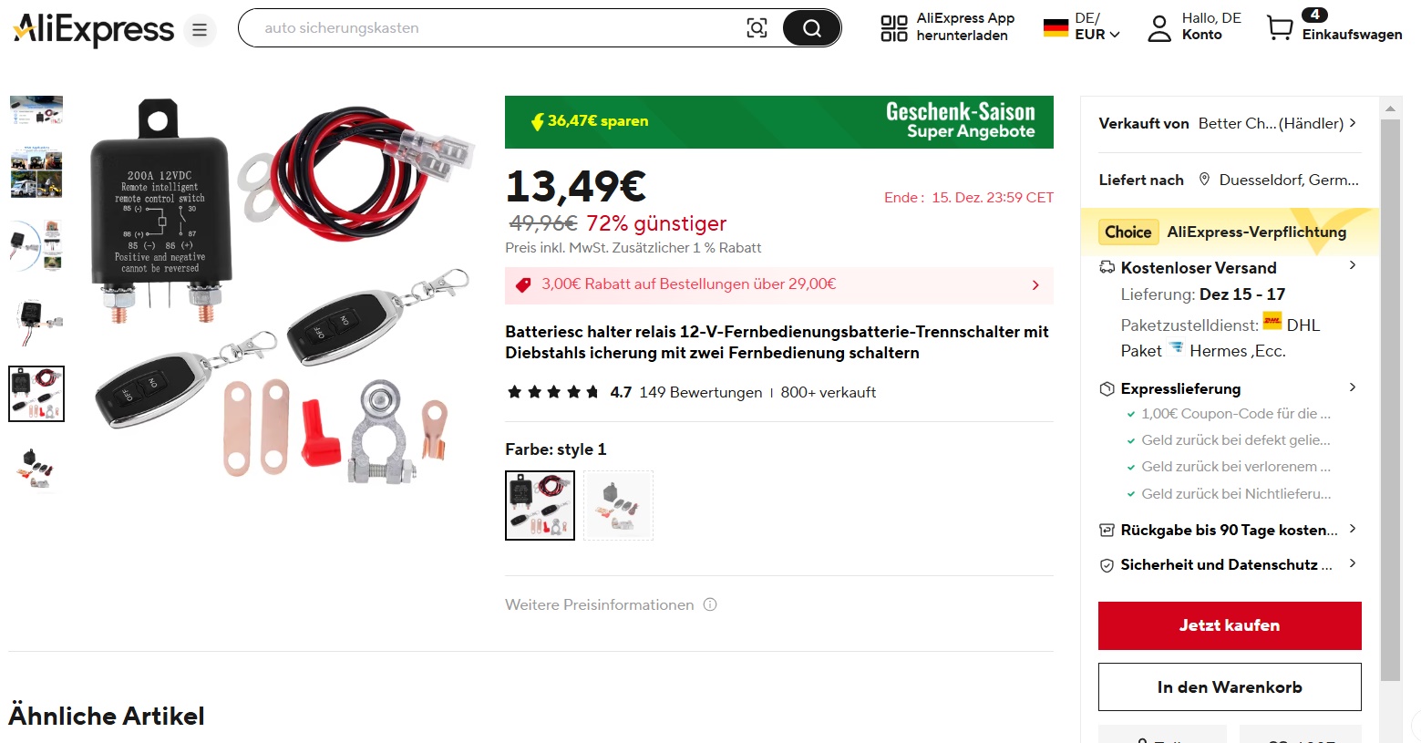Image resolution: width=1421 pixels, height=743 pixels.
Task: Open the DE/EUR language currency dropdown
Action: (x=1082, y=26)
